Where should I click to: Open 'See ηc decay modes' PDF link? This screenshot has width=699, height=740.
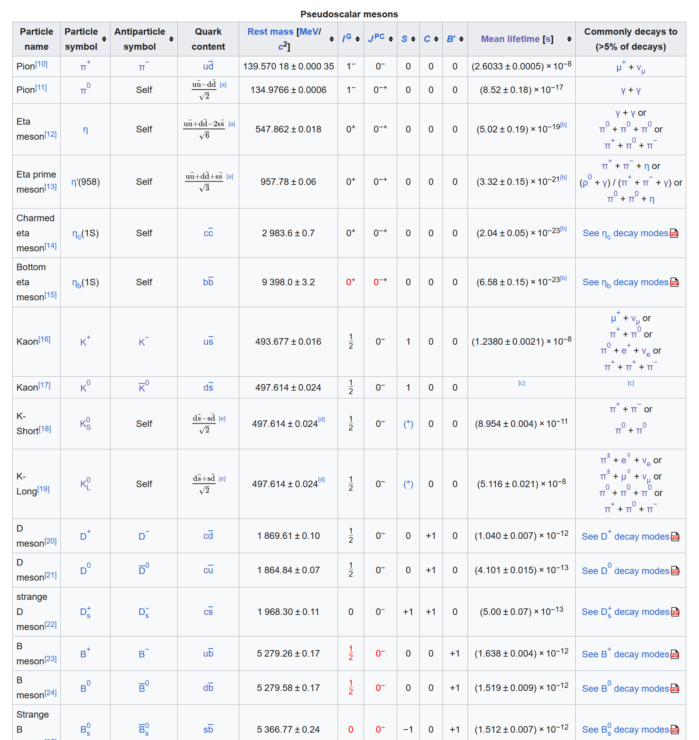pyautogui.click(x=625, y=233)
